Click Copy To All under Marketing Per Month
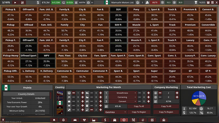This screenshot has width=219, height=123. point(139,106)
